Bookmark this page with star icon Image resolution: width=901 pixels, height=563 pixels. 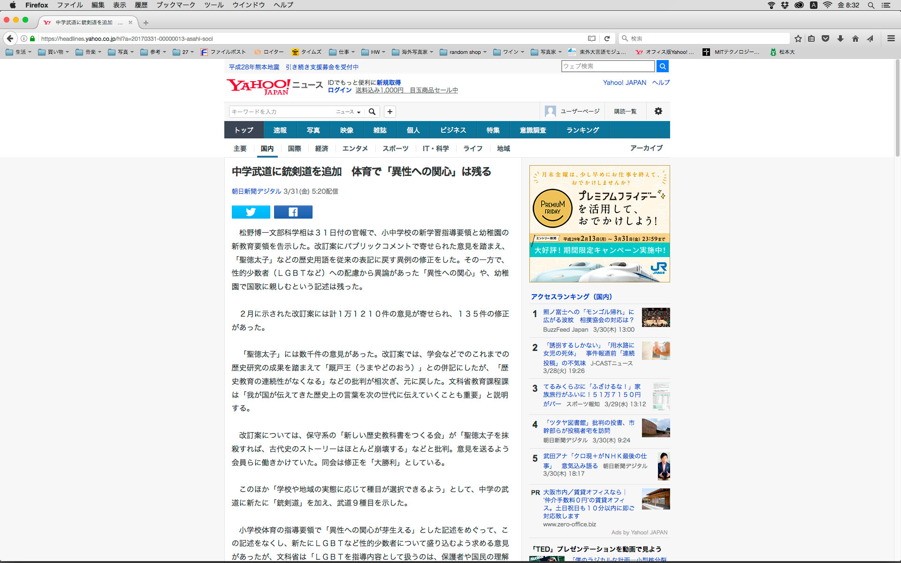pyautogui.click(x=798, y=38)
